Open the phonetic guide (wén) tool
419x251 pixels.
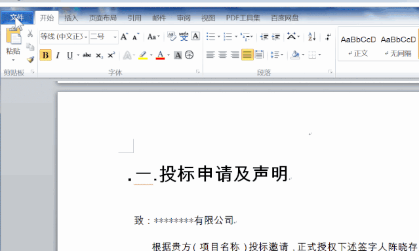184,36
